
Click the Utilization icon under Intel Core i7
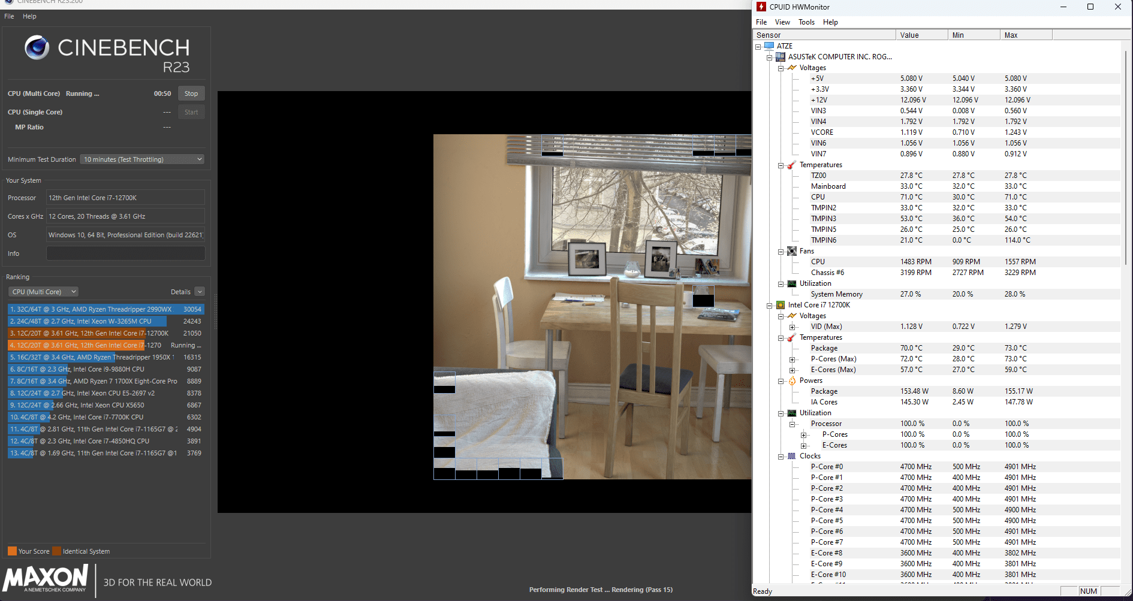(792, 413)
